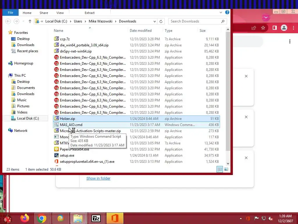Screen dimensions: 298x224
Task: Click the MAS_AIO.cmd file icon
Action: tap(56, 125)
